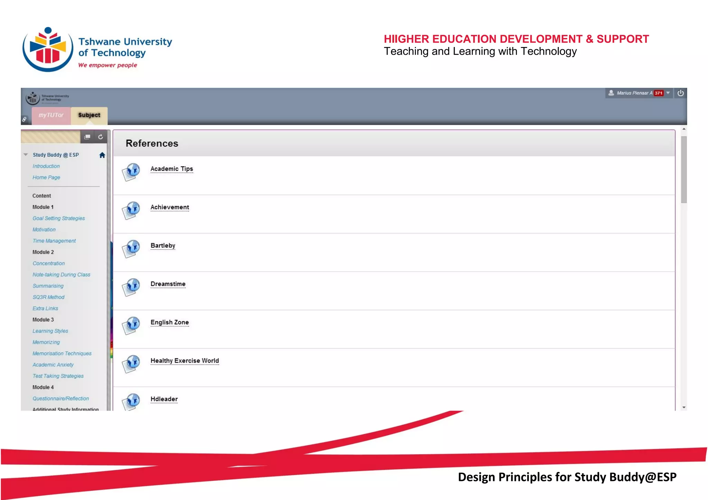The width and height of the screenshot is (708, 500).
Task: Open the Introduction menu link
Action: (46, 166)
